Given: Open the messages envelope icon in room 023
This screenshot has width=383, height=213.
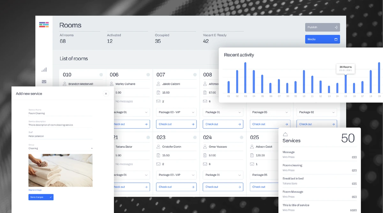Looking at the screenshot, I should (x=158, y=164).
